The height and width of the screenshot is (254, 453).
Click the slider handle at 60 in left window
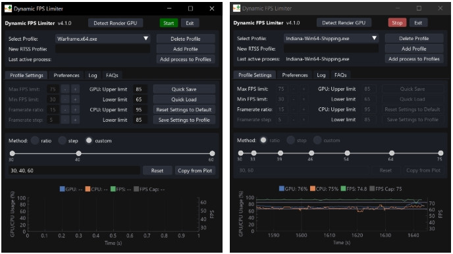pos(212,153)
